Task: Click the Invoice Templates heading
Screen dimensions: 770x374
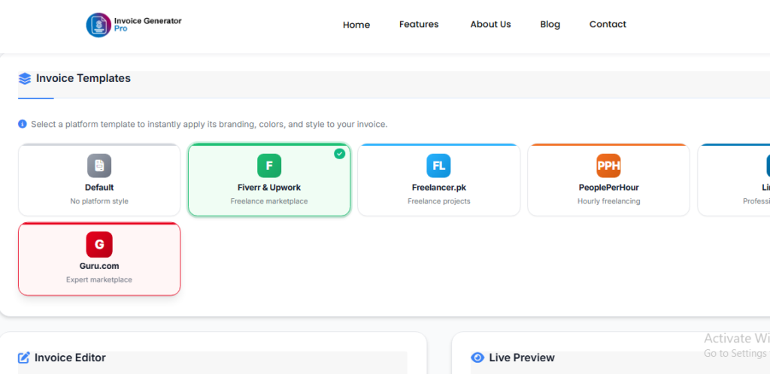Action: [83, 78]
